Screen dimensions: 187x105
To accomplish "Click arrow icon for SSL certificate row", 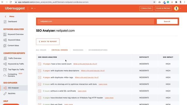I will 40,91.
